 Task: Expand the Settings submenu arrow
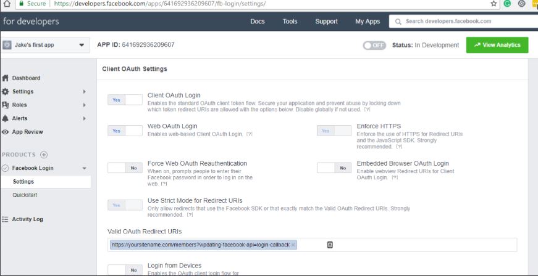[84, 92]
